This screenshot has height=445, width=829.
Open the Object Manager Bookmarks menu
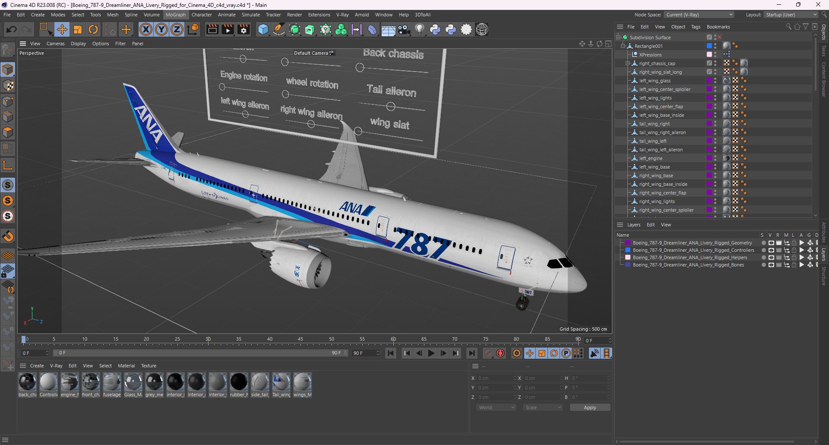tap(718, 27)
